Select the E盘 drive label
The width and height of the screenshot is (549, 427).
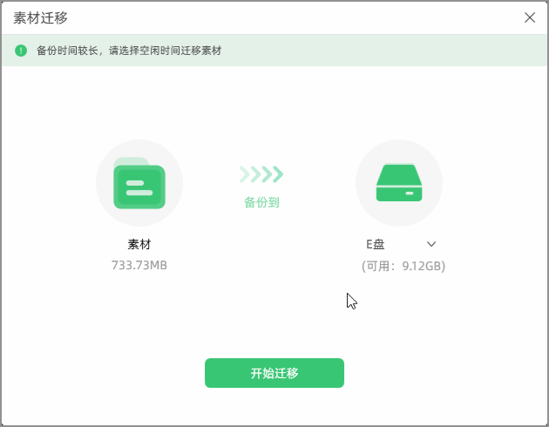pyautogui.click(x=376, y=244)
